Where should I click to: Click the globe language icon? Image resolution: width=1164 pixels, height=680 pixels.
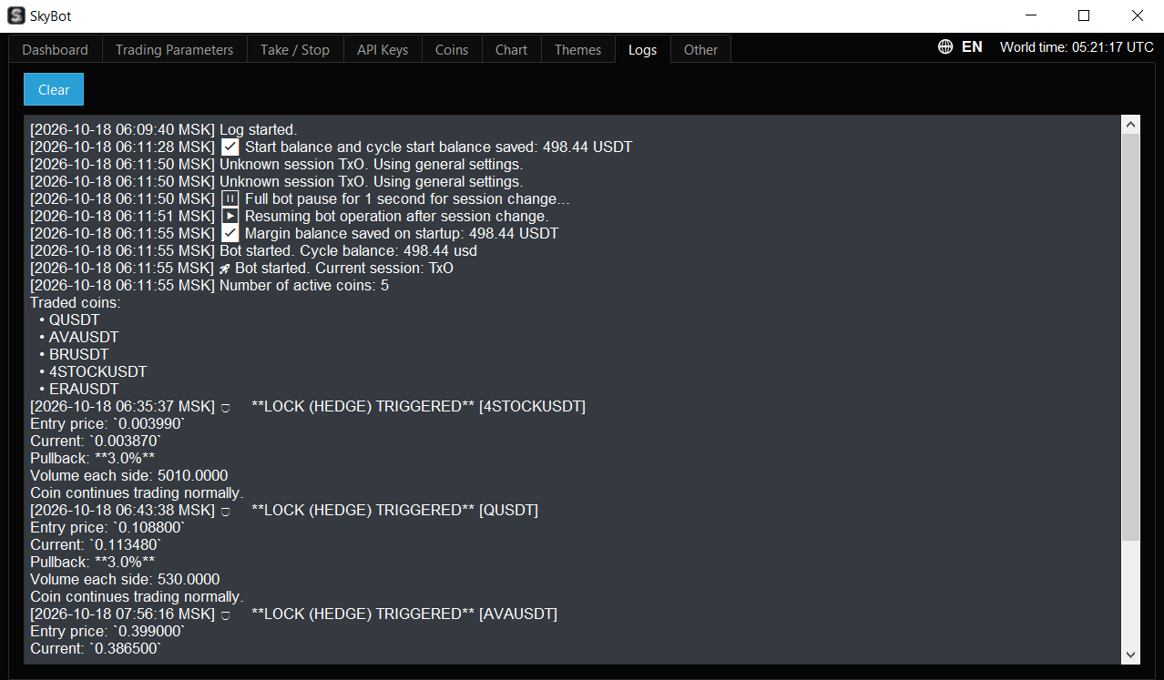coord(945,47)
